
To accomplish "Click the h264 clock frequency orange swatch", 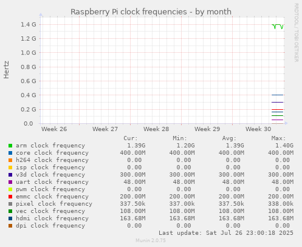I will coord(10,160).
